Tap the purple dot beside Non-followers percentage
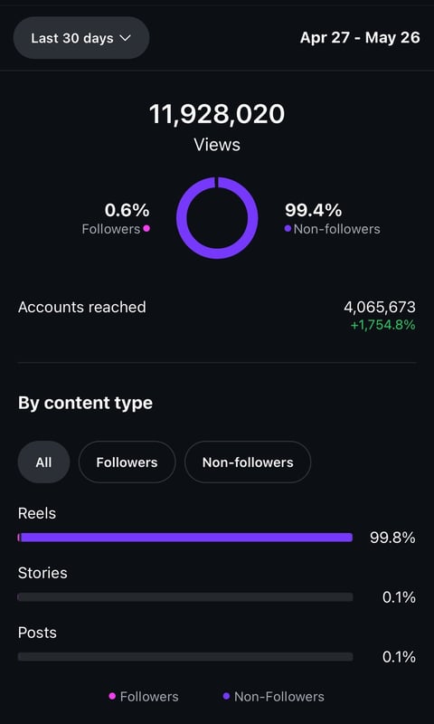Viewport: 434px width, 724px height. click(x=288, y=228)
